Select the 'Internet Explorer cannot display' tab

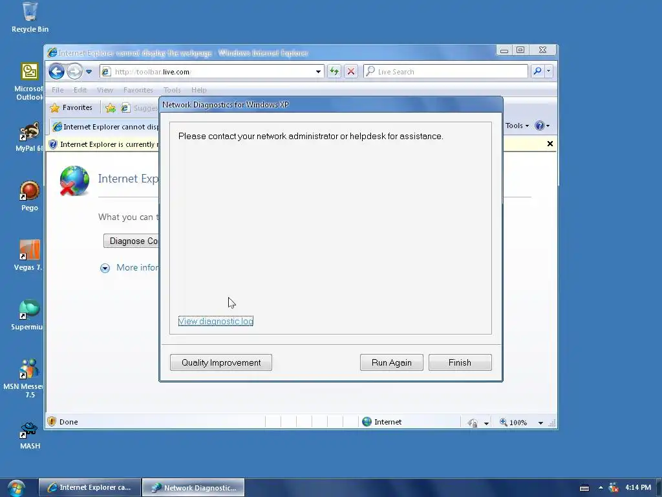105,127
